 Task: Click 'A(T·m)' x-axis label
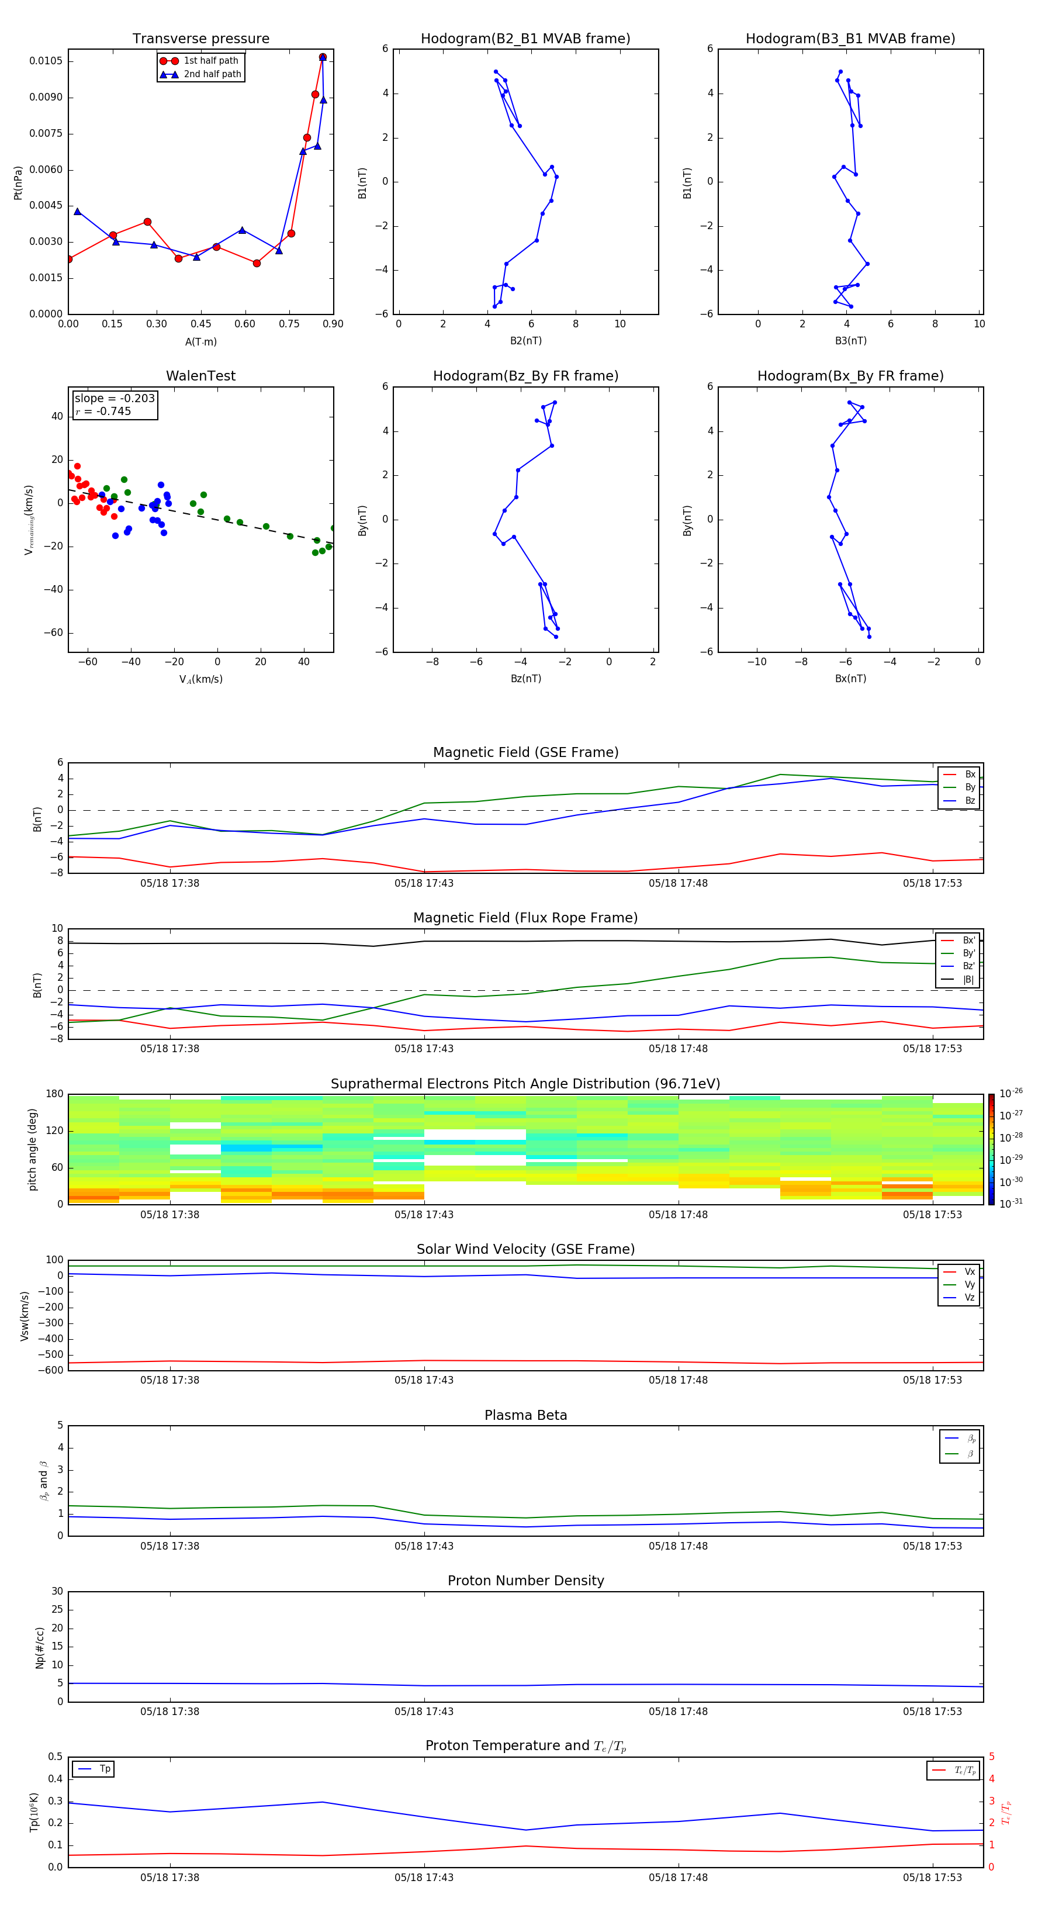point(200,342)
